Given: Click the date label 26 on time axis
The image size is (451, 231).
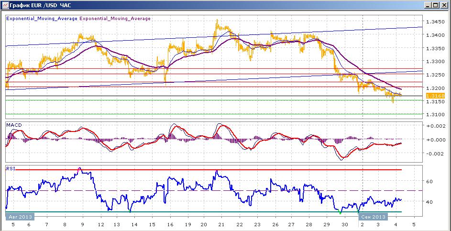Looking at the screenshot, I should [x=275, y=224].
